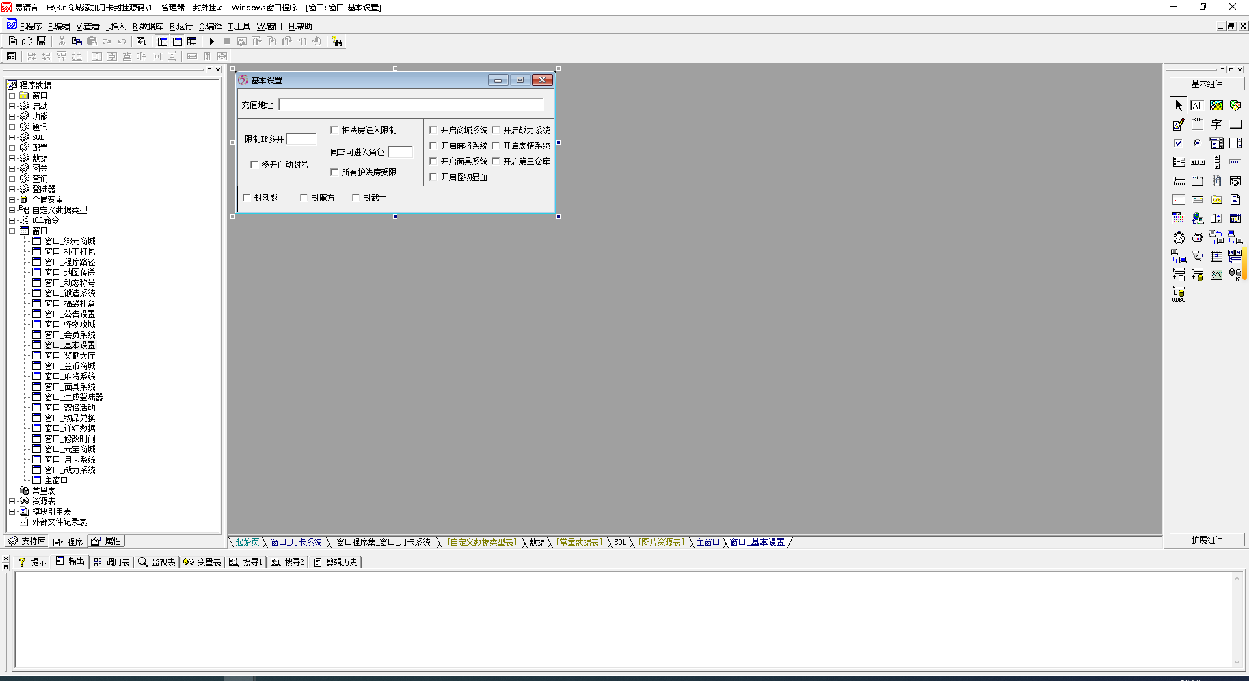Select the printer component icon
1249x681 pixels.
coord(1197,238)
